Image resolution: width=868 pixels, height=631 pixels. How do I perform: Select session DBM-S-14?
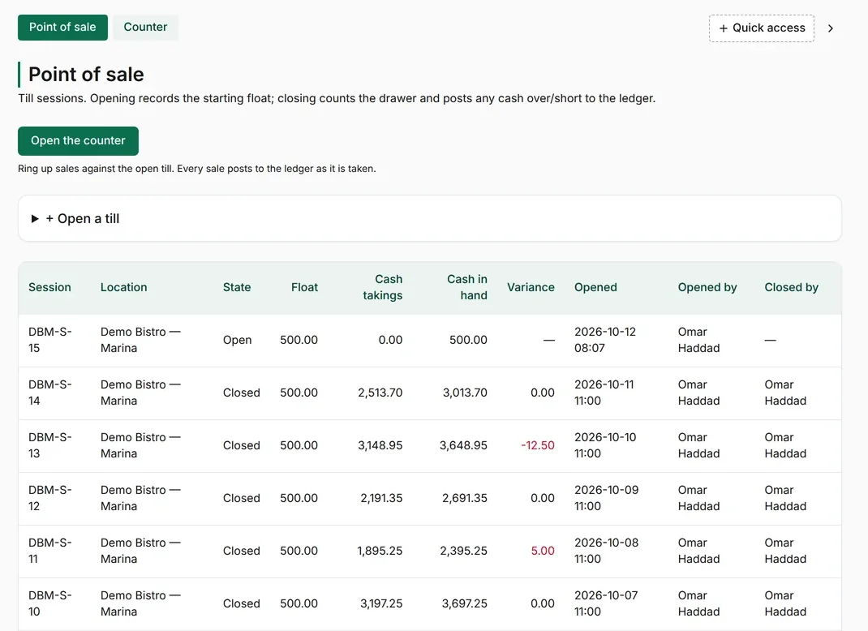(x=49, y=393)
